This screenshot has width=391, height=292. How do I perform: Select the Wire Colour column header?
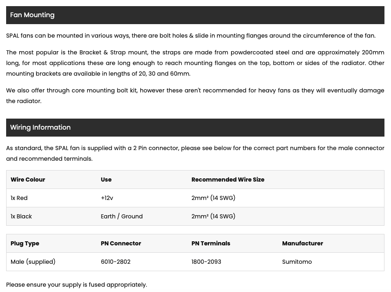point(28,180)
